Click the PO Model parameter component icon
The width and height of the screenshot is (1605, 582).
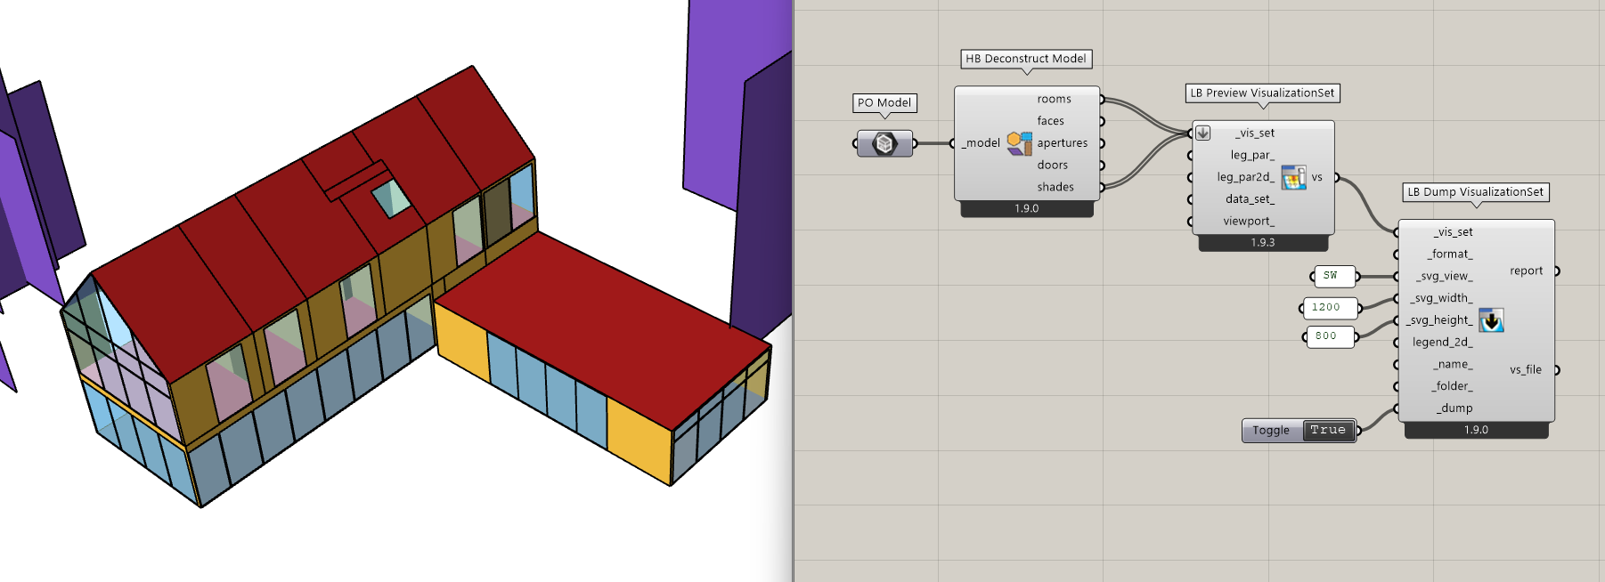click(x=884, y=143)
